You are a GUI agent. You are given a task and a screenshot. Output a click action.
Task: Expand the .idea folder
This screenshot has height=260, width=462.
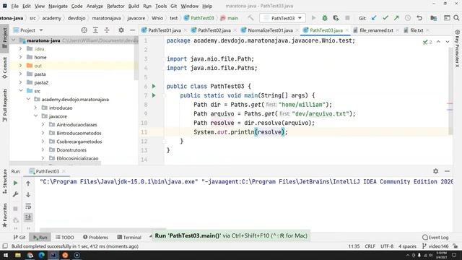coord(20,48)
